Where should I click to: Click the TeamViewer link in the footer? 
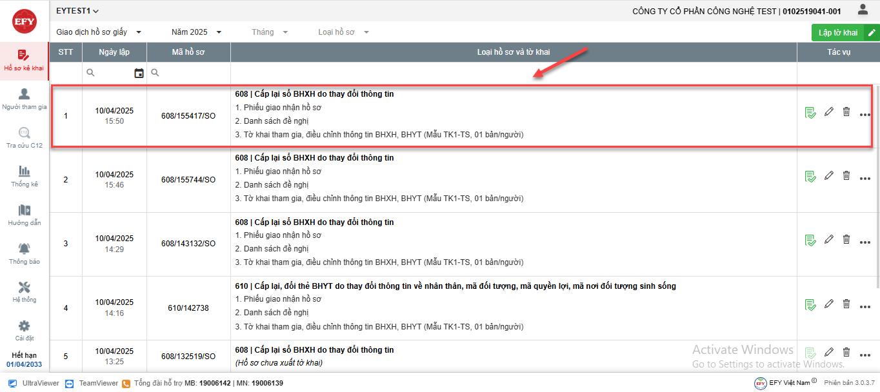point(92,383)
